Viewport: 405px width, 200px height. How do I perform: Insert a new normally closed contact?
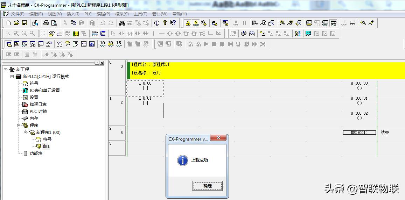click(x=130, y=34)
